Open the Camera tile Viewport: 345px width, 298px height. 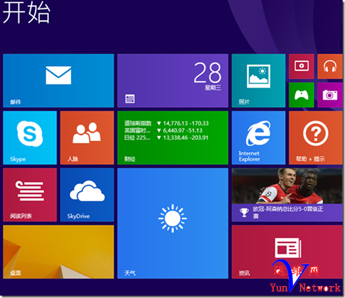330,95
